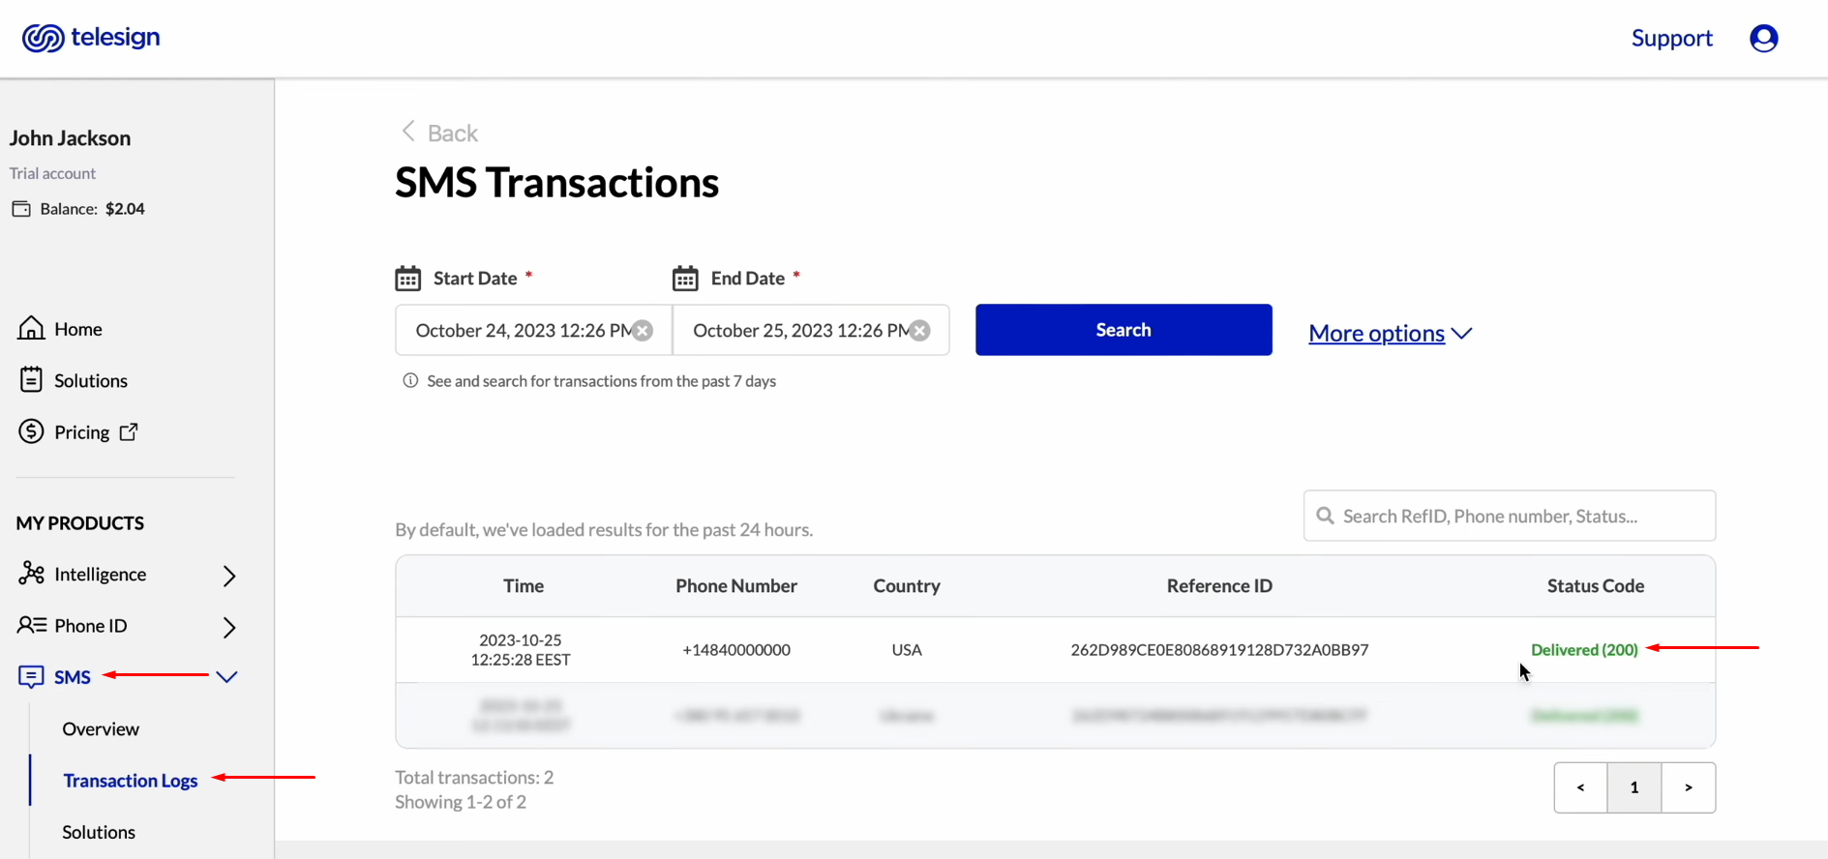
Task: Click the telesign logo
Action: click(x=91, y=38)
